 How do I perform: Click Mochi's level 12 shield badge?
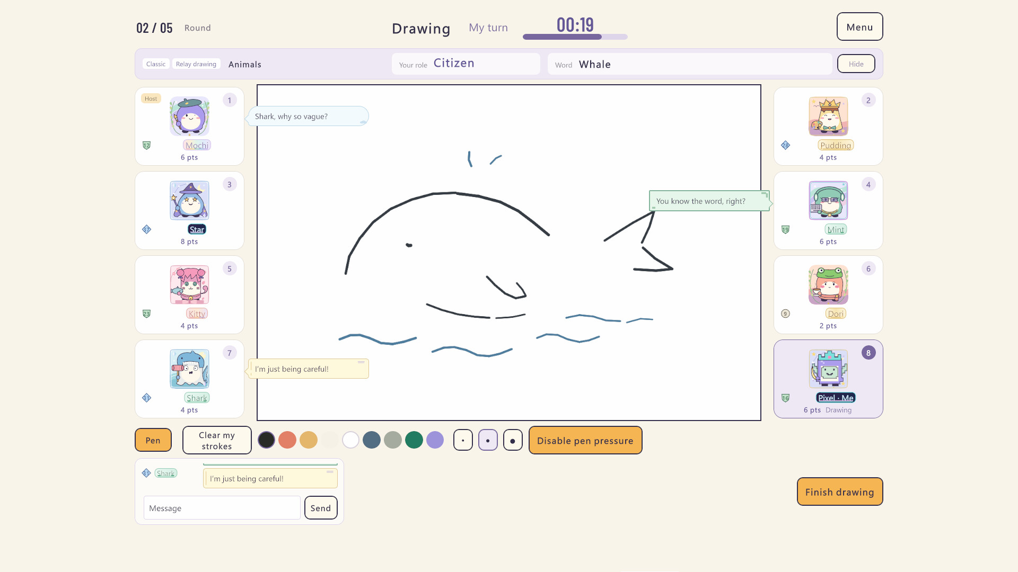click(147, 145)
